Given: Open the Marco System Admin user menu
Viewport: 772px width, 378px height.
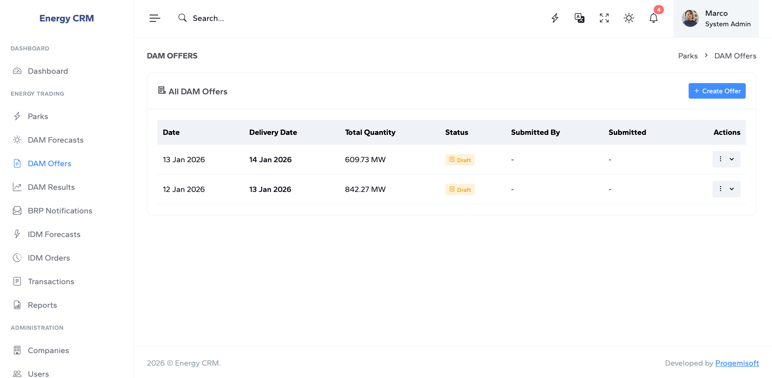Looking at the screenshot, I should point(727,18).
